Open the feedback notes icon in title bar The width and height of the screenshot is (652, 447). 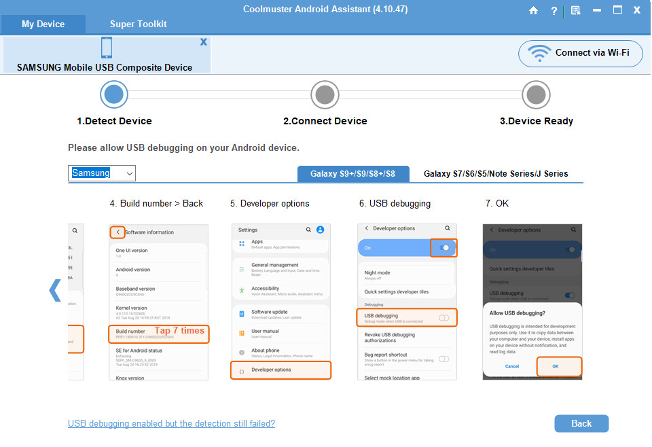click(x=575, y=10)
